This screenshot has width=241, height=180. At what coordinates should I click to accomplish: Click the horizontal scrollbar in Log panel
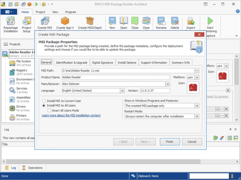(x=103, y=161)
